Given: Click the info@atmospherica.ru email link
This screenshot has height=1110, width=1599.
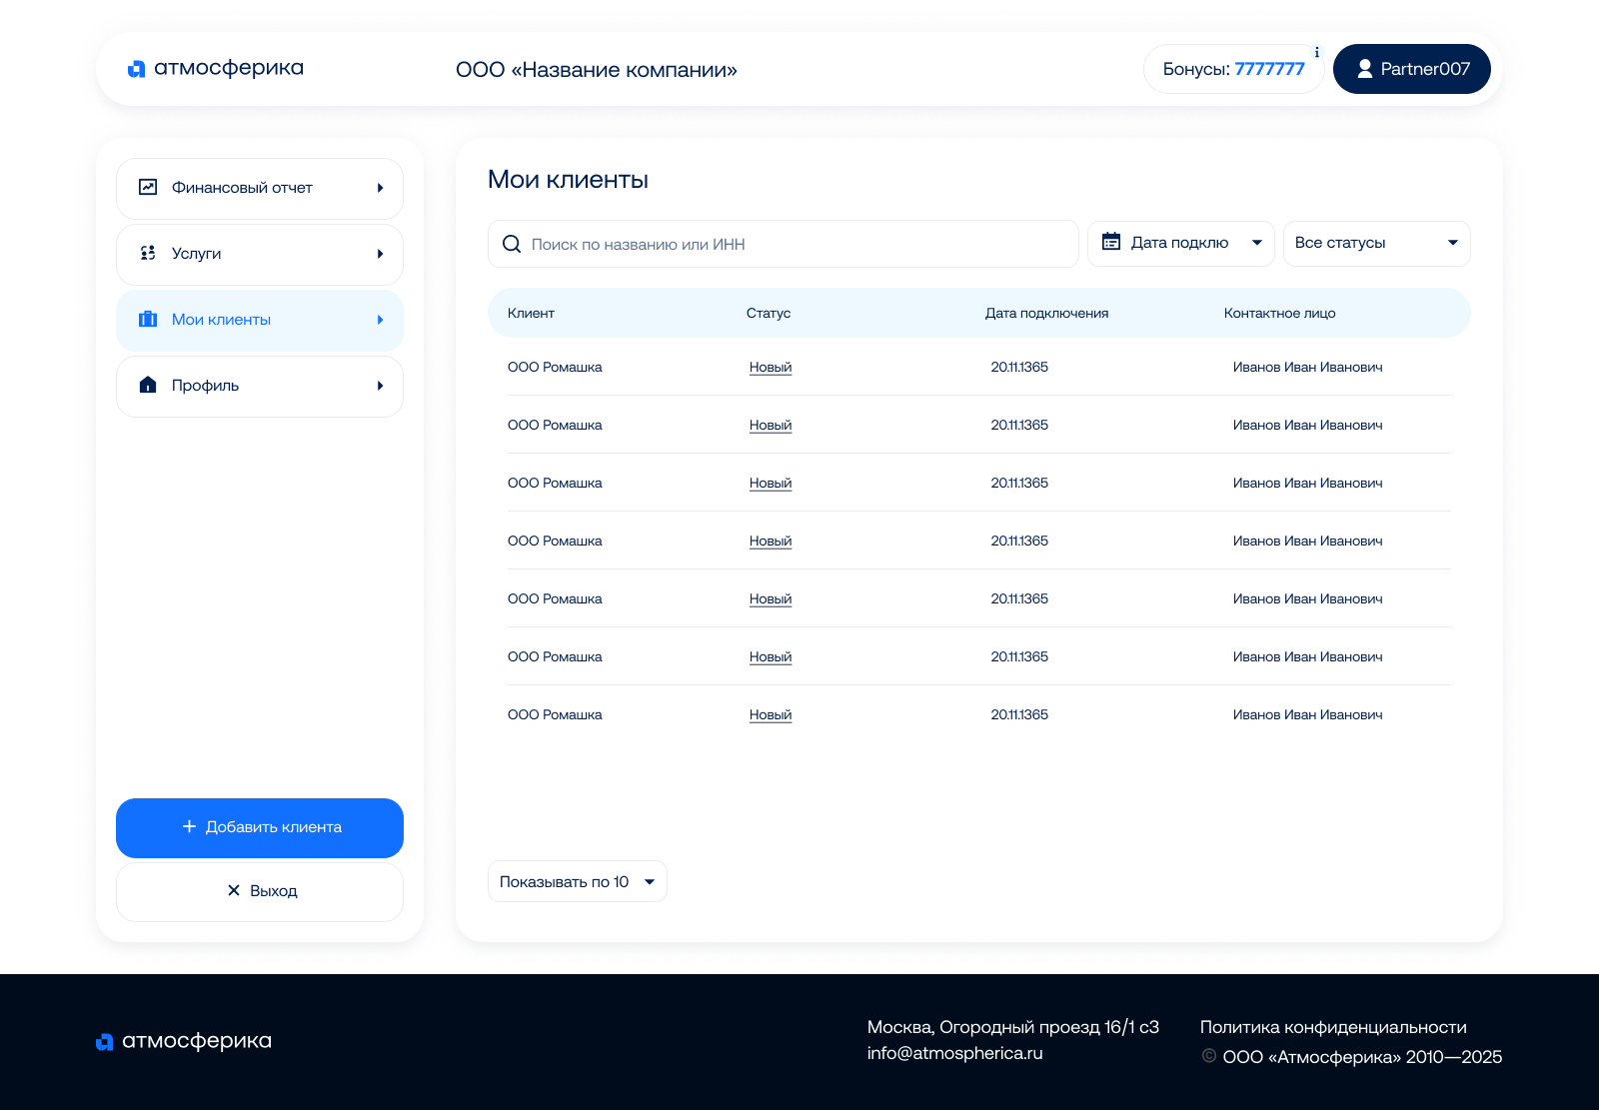Looking at the screenshot, I should click(x=955, y=1053).
